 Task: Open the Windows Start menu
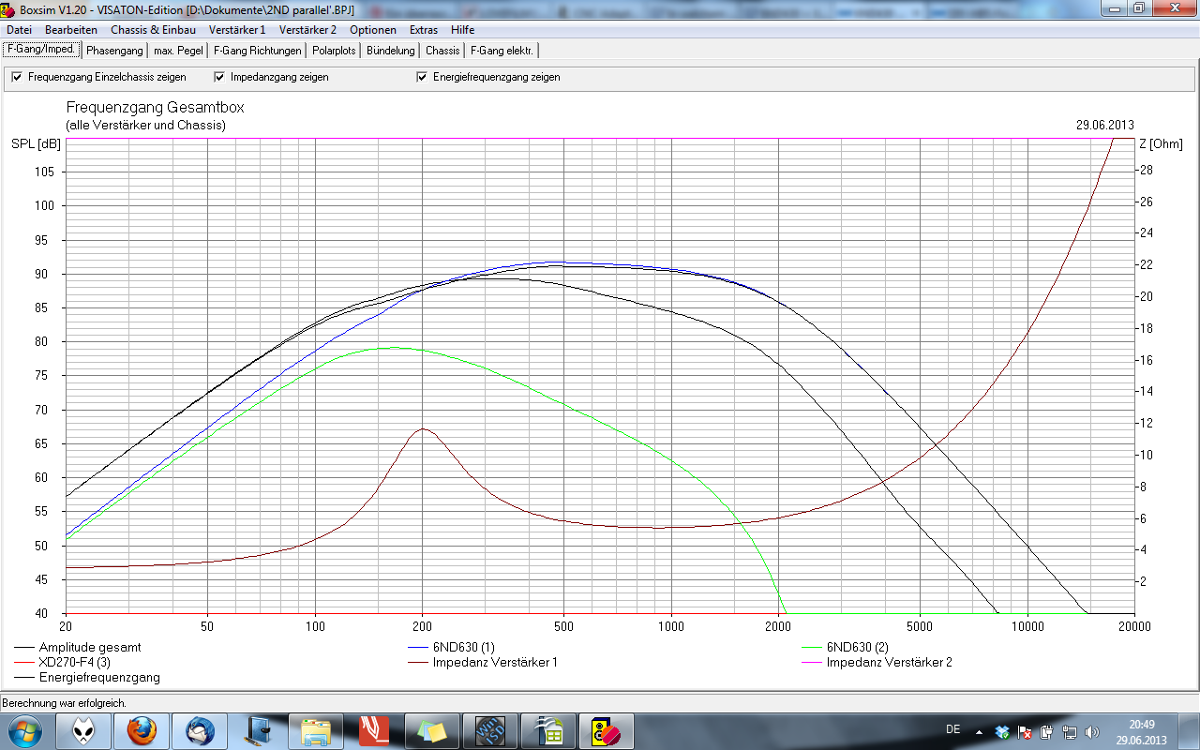click(26, 730)
